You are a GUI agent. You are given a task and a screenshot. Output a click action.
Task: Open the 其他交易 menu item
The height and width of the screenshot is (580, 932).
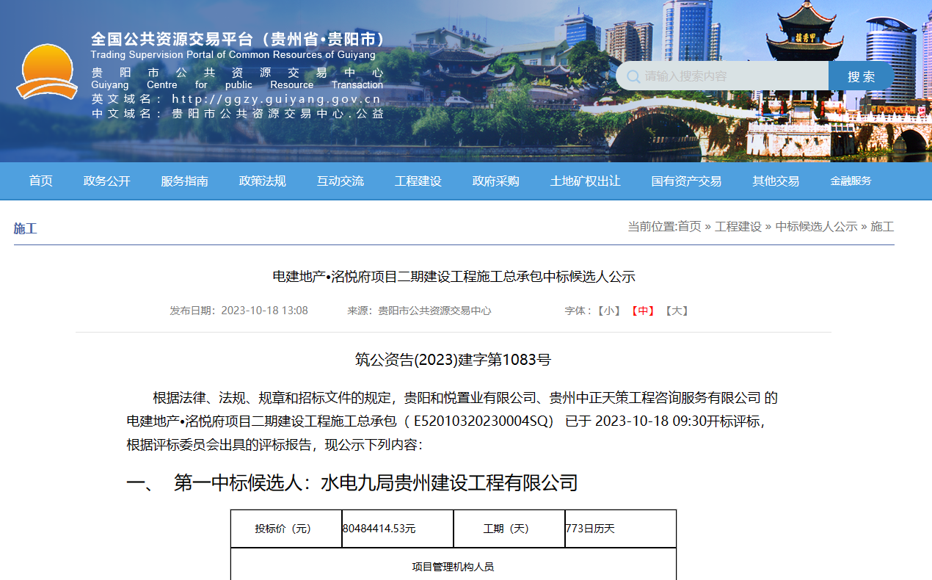tap(775, 181)
